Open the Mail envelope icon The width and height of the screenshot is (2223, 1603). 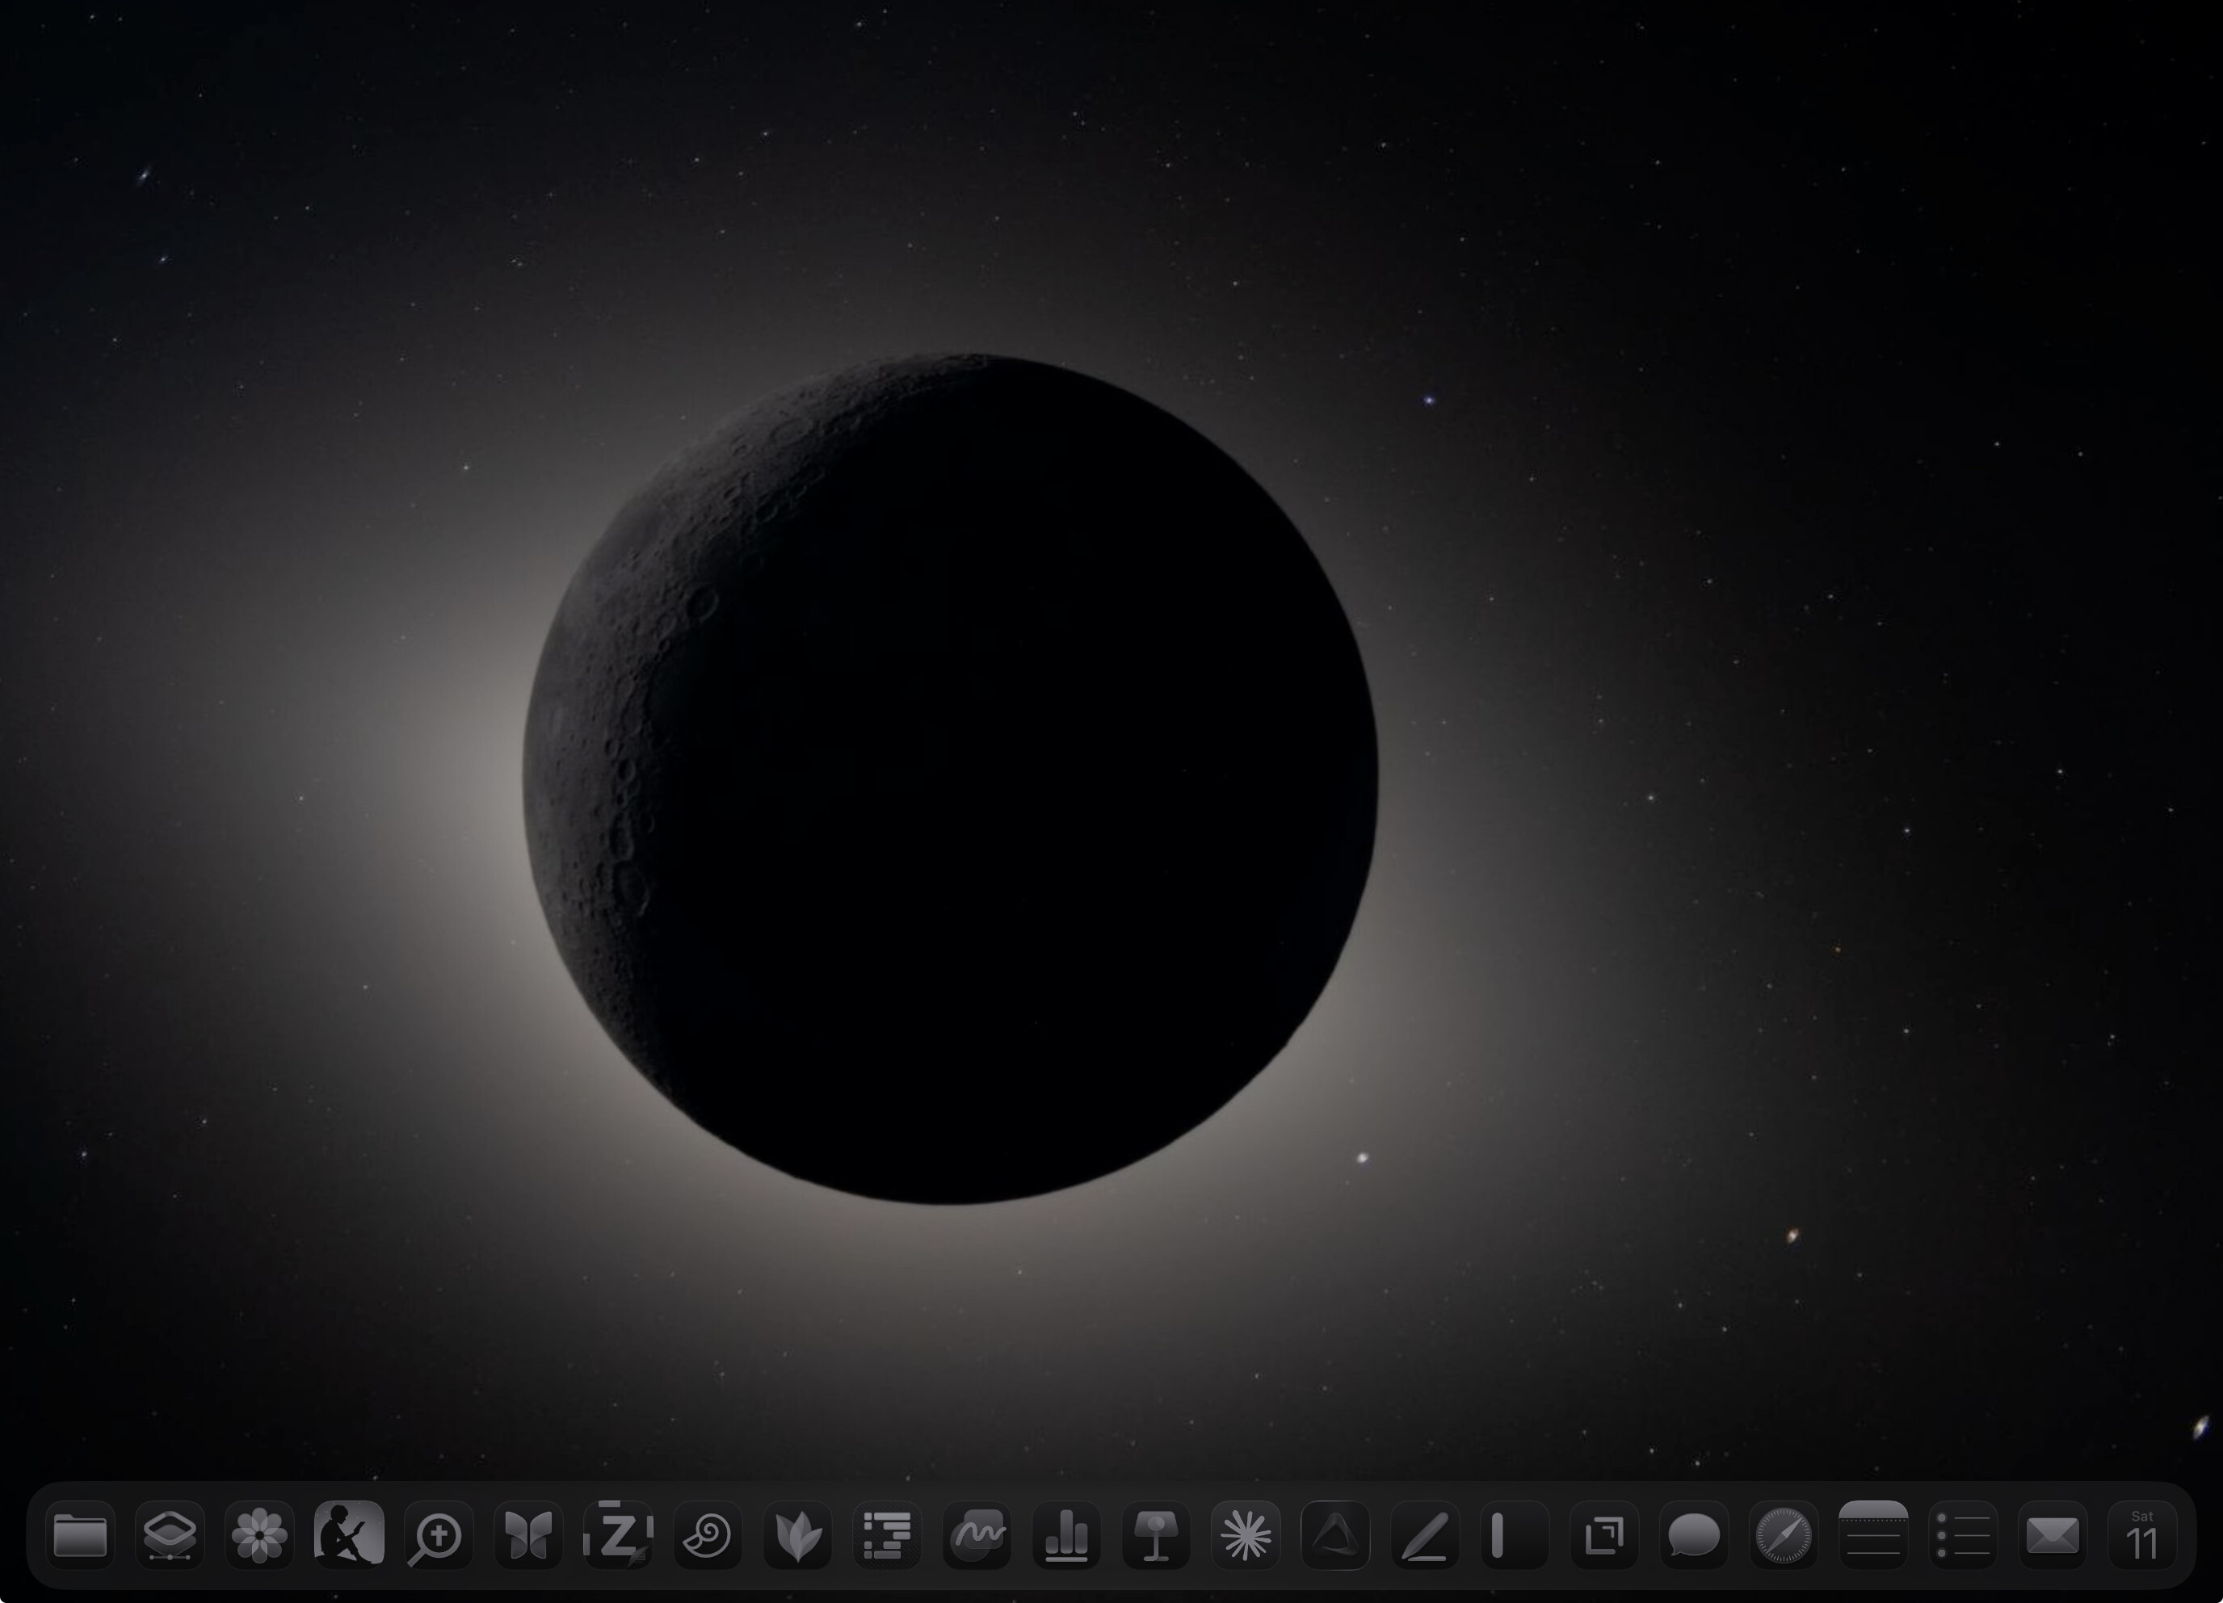(2053, 1535)
